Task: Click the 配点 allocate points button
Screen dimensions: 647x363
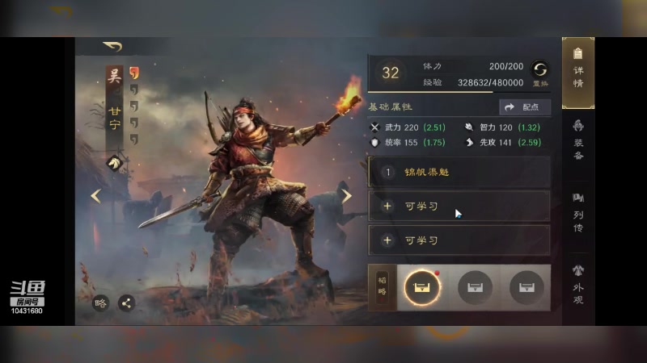Action: pyautogui.click(x=525, y=107)
